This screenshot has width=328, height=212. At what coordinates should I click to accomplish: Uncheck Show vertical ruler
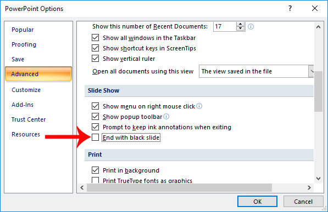point(95,59)
